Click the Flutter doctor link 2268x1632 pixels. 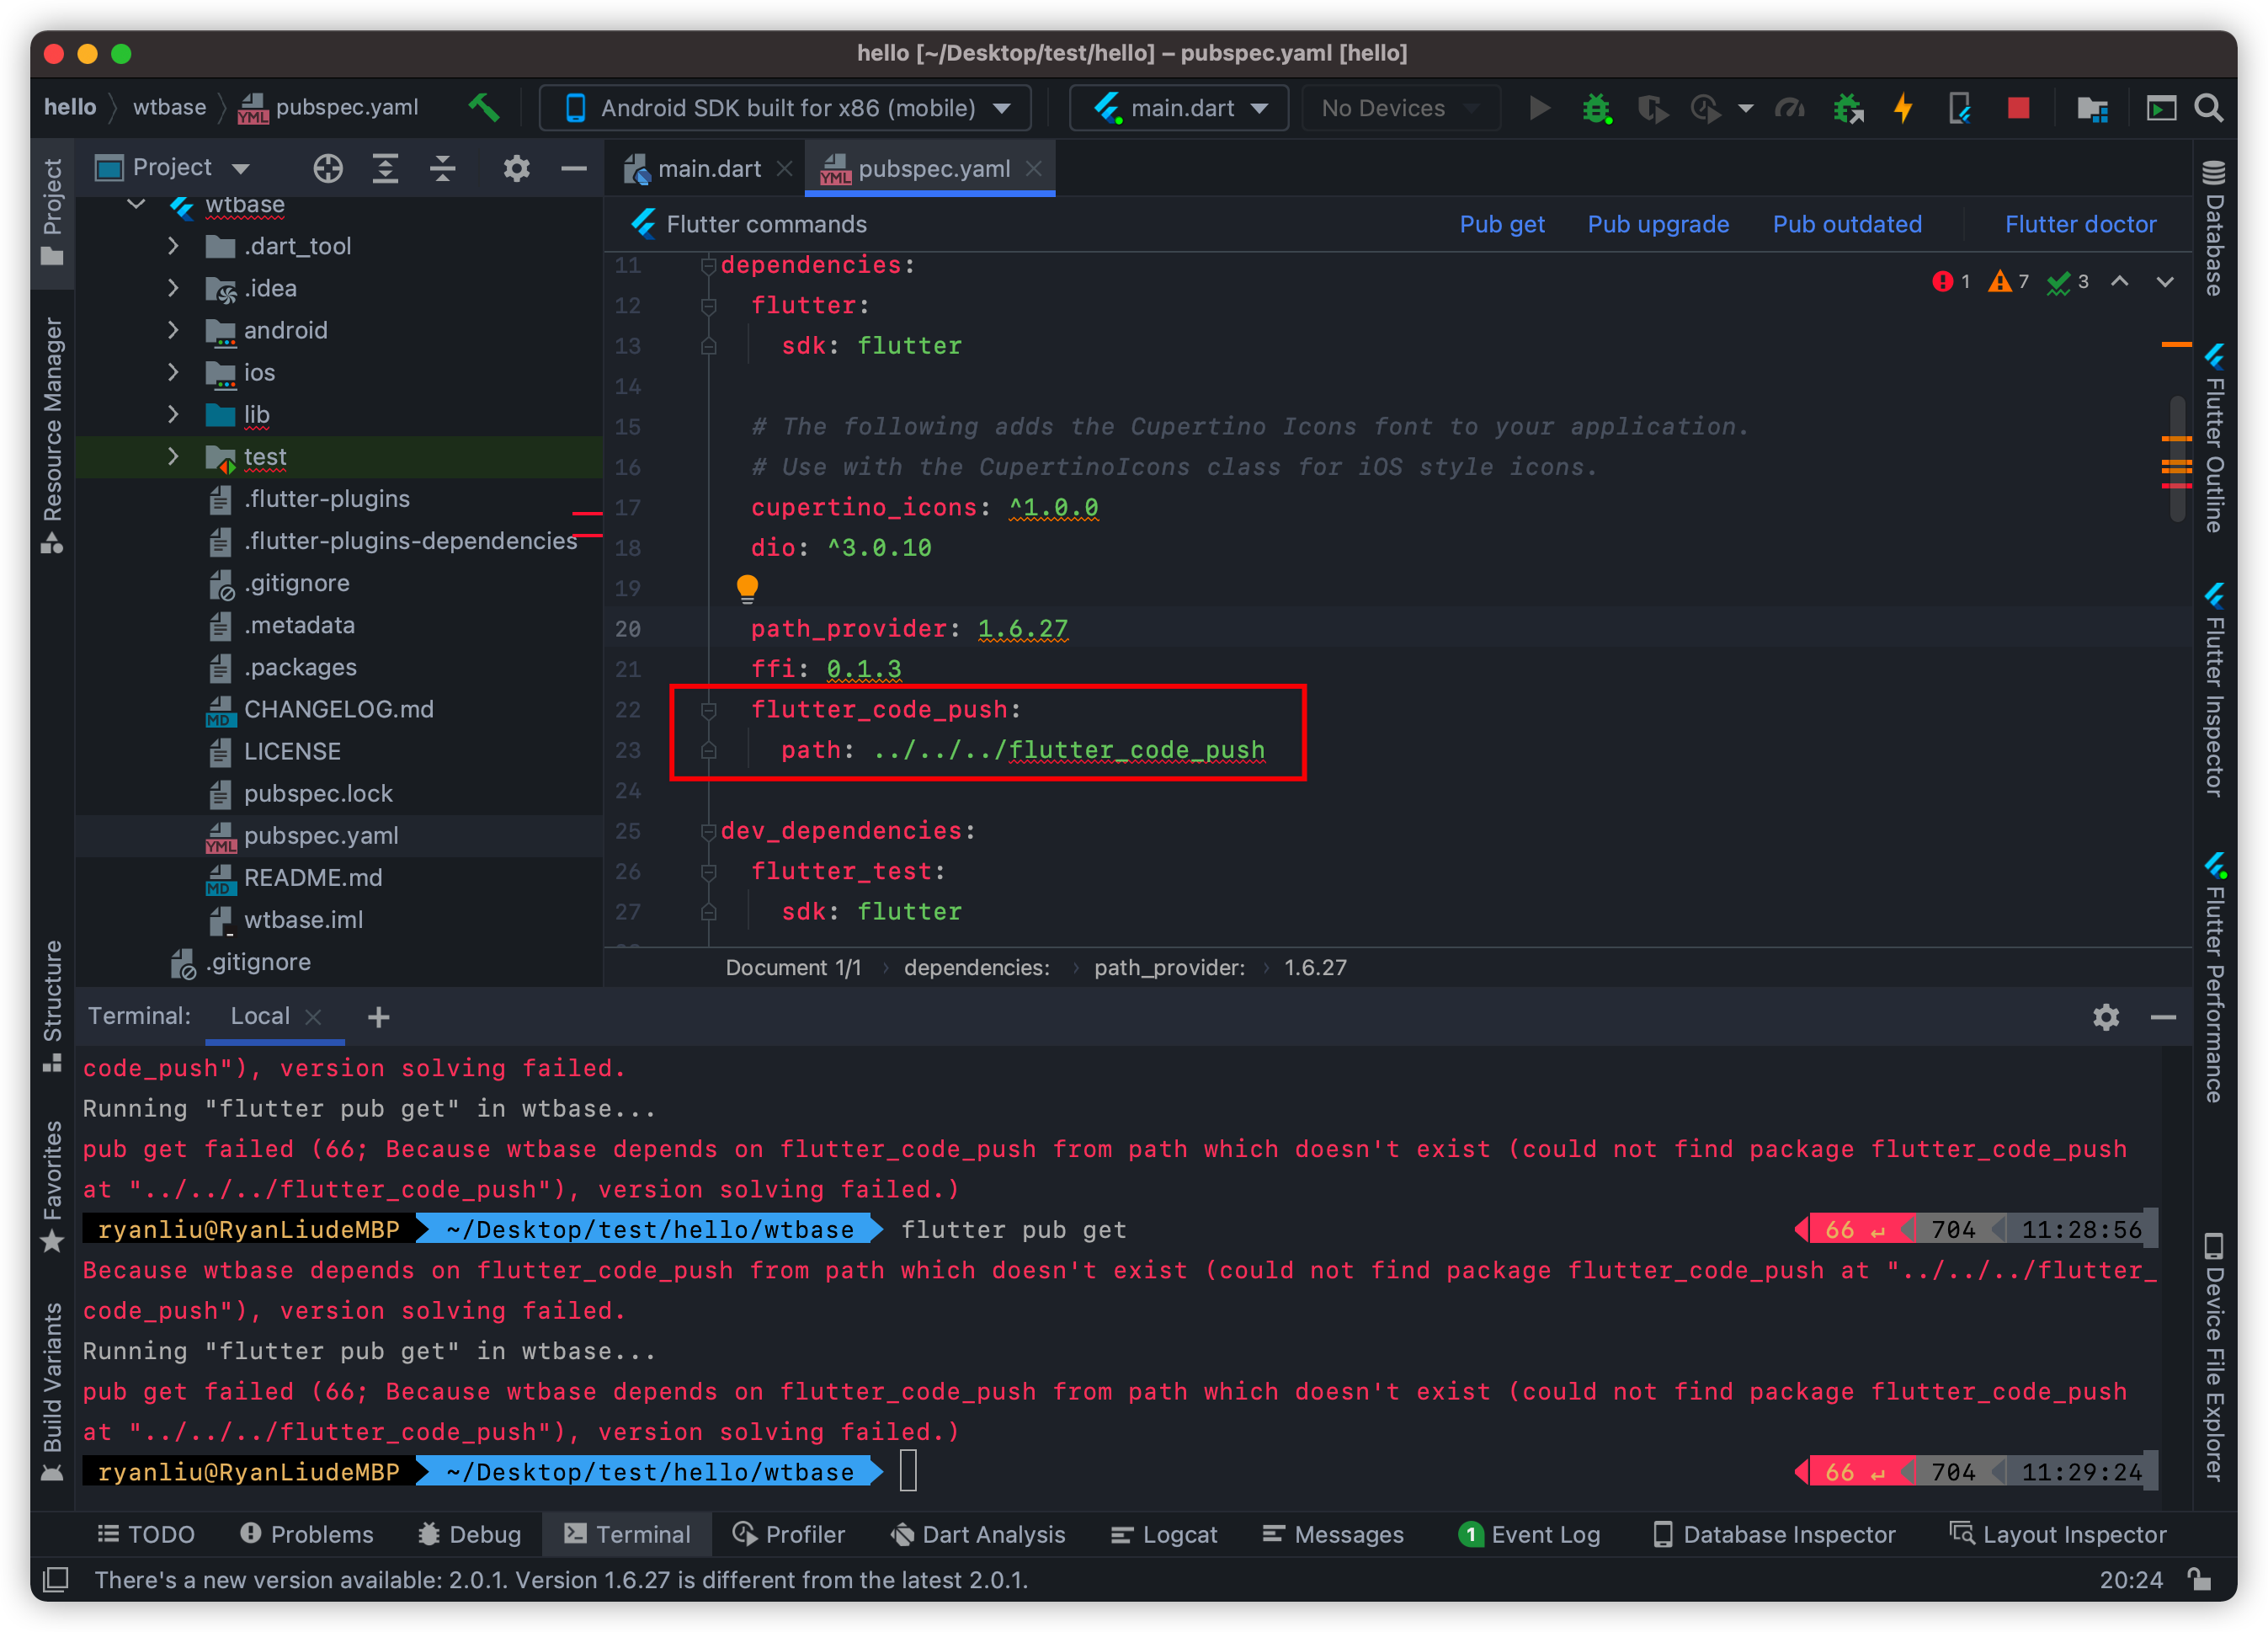point(2080,224)
